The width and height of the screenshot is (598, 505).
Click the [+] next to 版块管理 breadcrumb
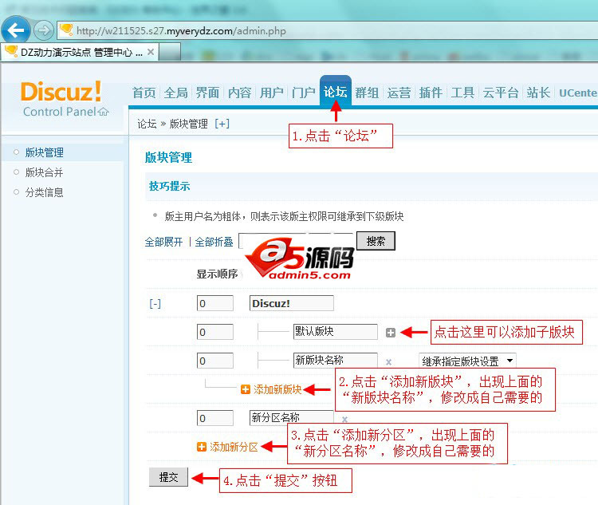[222, 124]
